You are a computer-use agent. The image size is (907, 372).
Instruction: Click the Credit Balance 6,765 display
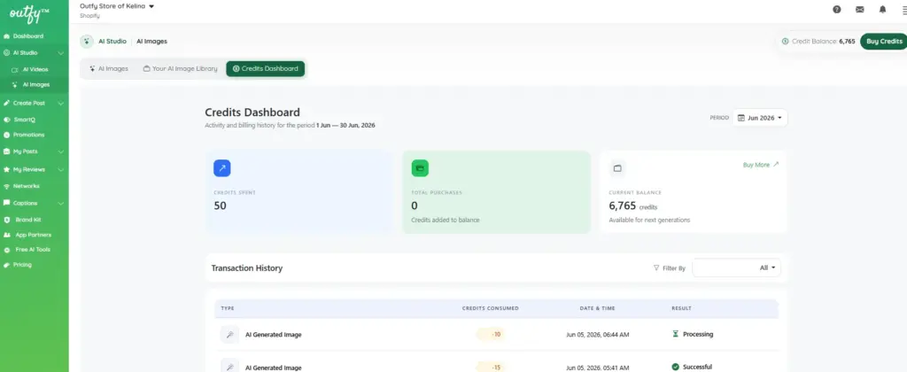818,41
